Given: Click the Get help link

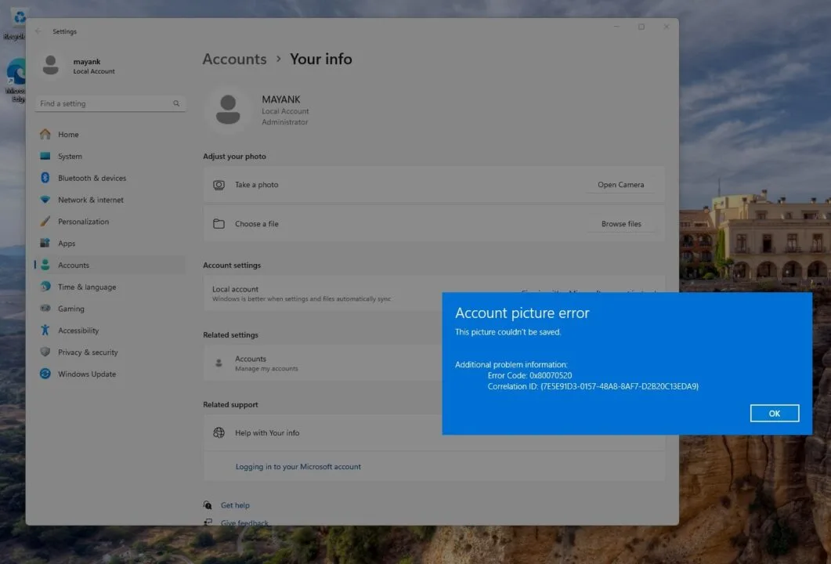Looking at the screenshot, I should pos(235,506).
